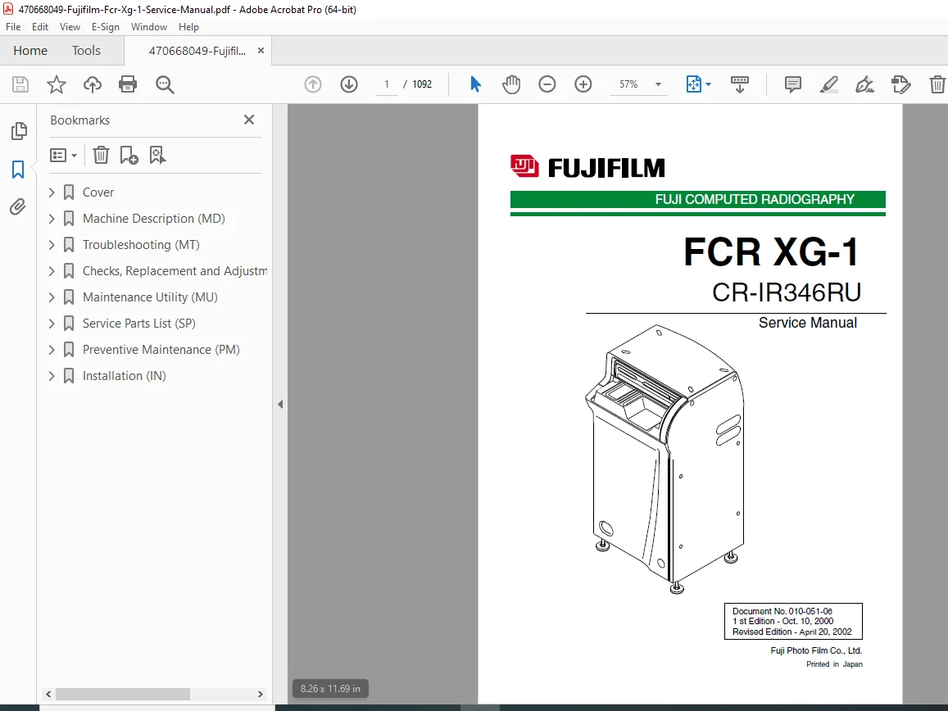Select the Installation (IN) bookmark
Viewport: 948px width, 711px height.
point(124,376)
